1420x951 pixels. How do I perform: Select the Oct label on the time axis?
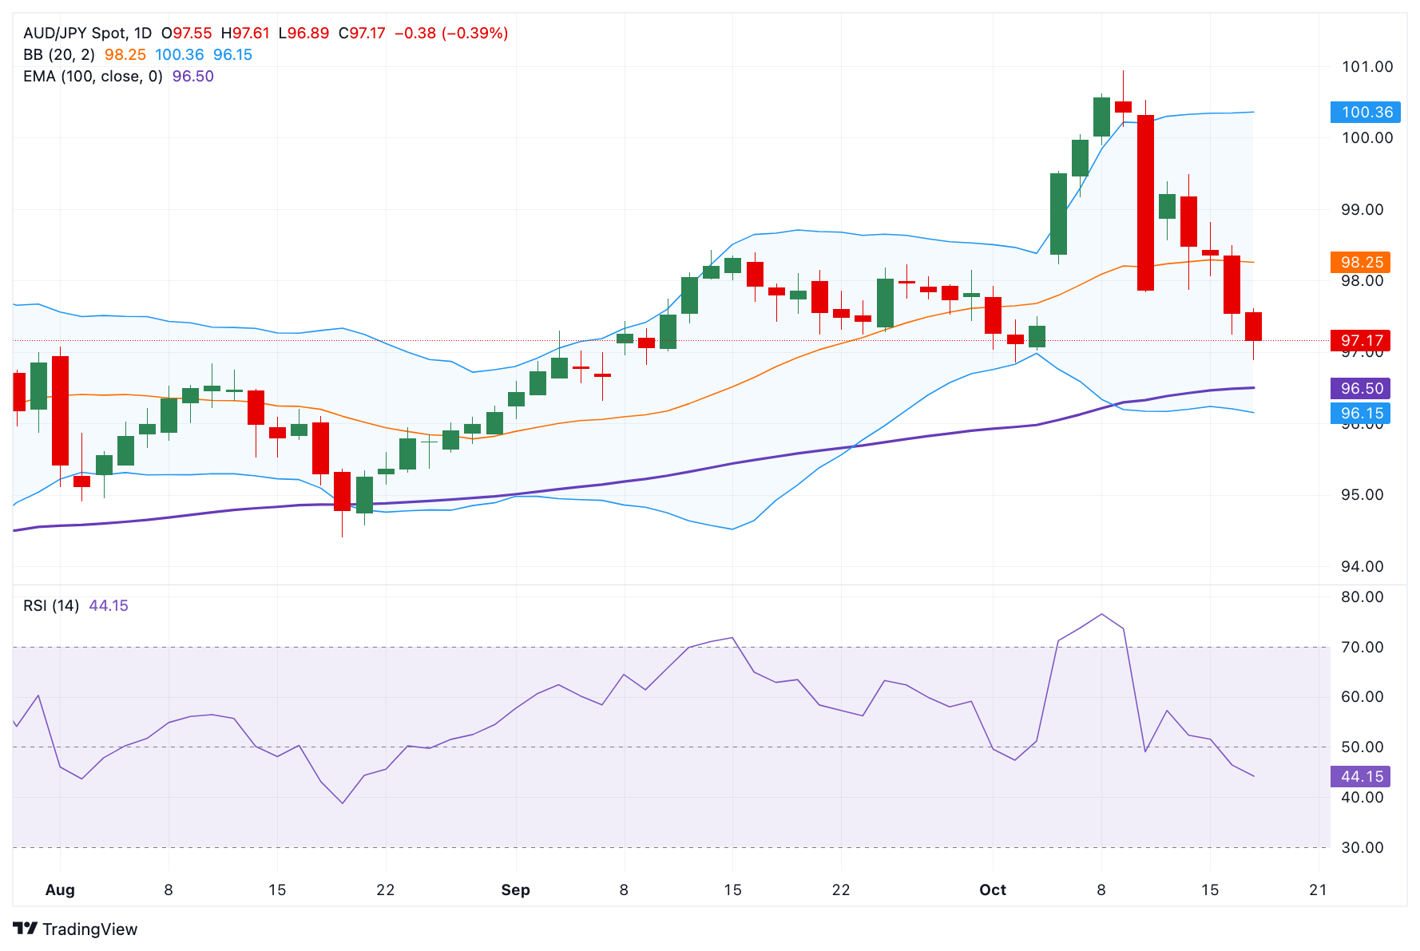993,890
